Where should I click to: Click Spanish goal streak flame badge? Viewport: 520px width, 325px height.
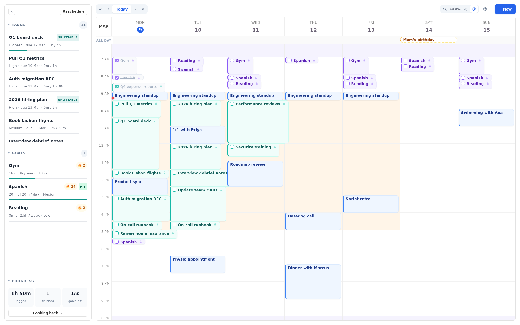tap(71, 187)
